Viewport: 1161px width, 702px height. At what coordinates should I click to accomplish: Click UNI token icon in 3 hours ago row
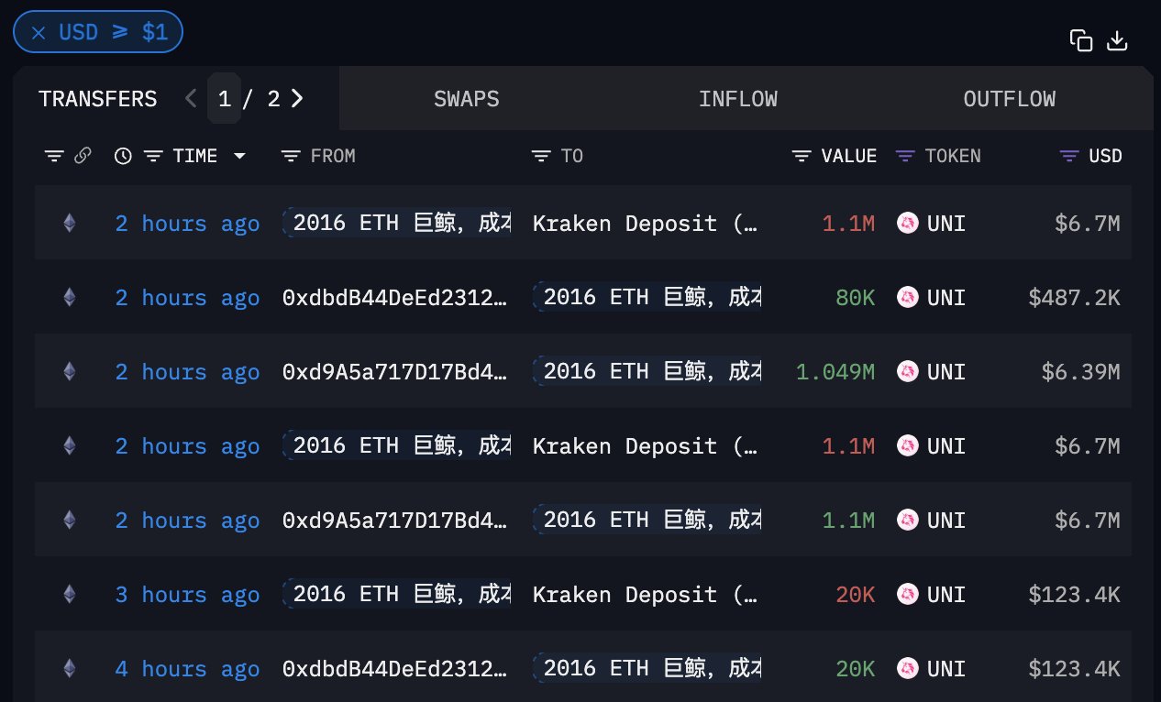(x=907, y=594)
